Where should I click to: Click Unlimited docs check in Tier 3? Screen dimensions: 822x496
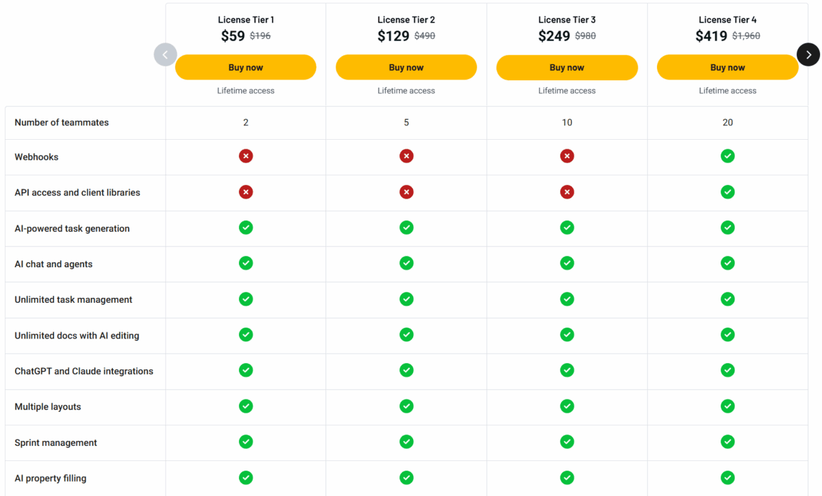point(567,334)
